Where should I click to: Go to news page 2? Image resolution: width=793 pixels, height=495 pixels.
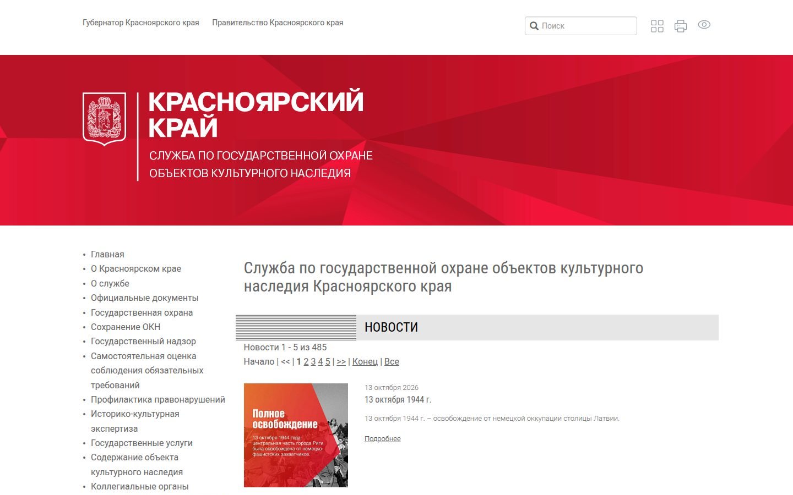306,361
